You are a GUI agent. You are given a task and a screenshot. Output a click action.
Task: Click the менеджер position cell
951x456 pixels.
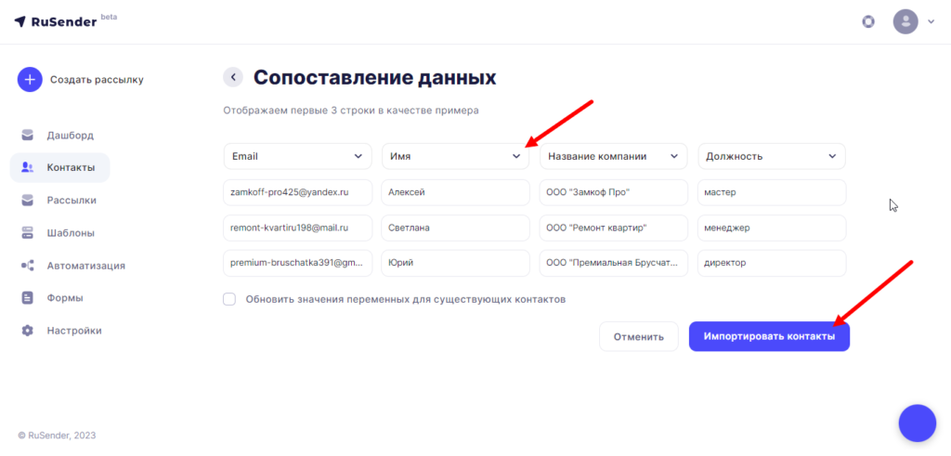772,228
